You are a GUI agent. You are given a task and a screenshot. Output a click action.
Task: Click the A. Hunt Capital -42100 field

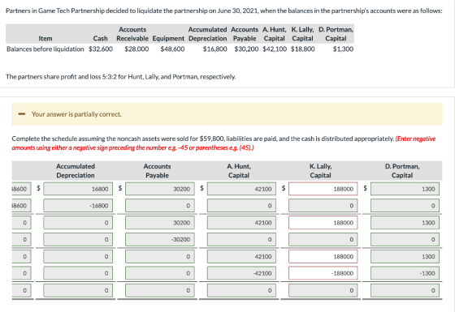pos(241,273)
